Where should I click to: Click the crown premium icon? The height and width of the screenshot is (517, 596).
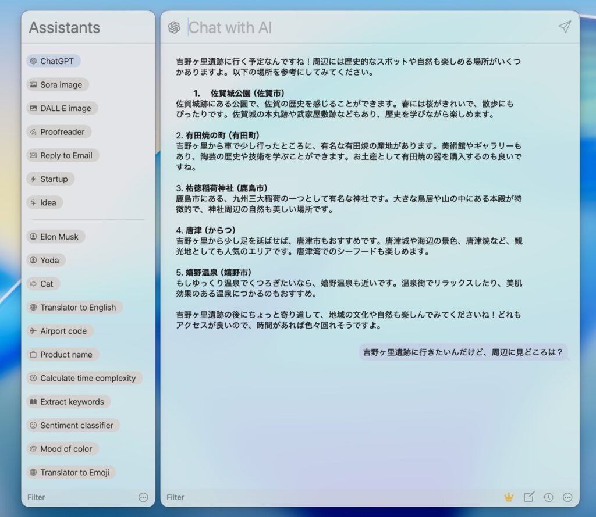click(x=509, y=497)
